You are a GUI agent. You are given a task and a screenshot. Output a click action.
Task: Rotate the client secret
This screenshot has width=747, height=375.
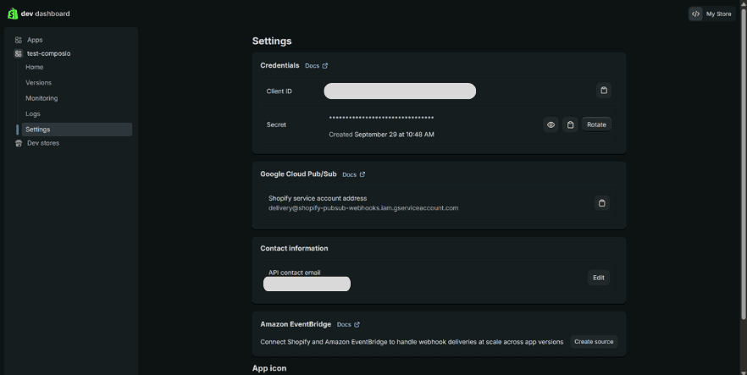pos(596,124)
